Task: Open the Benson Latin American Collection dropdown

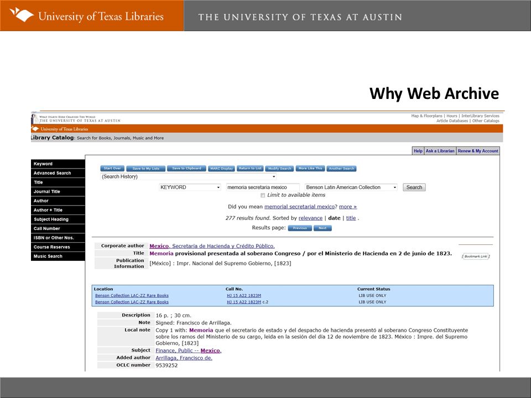Action: pyautogui.click(x=351, y=187)
